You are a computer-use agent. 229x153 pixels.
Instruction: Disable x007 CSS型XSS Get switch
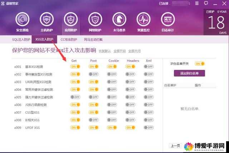pos(75,112)
